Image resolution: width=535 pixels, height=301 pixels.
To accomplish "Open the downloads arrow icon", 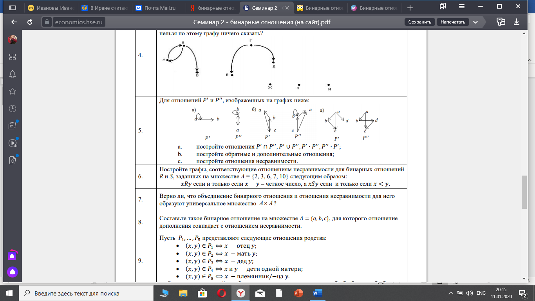I will tap(516, 22).
